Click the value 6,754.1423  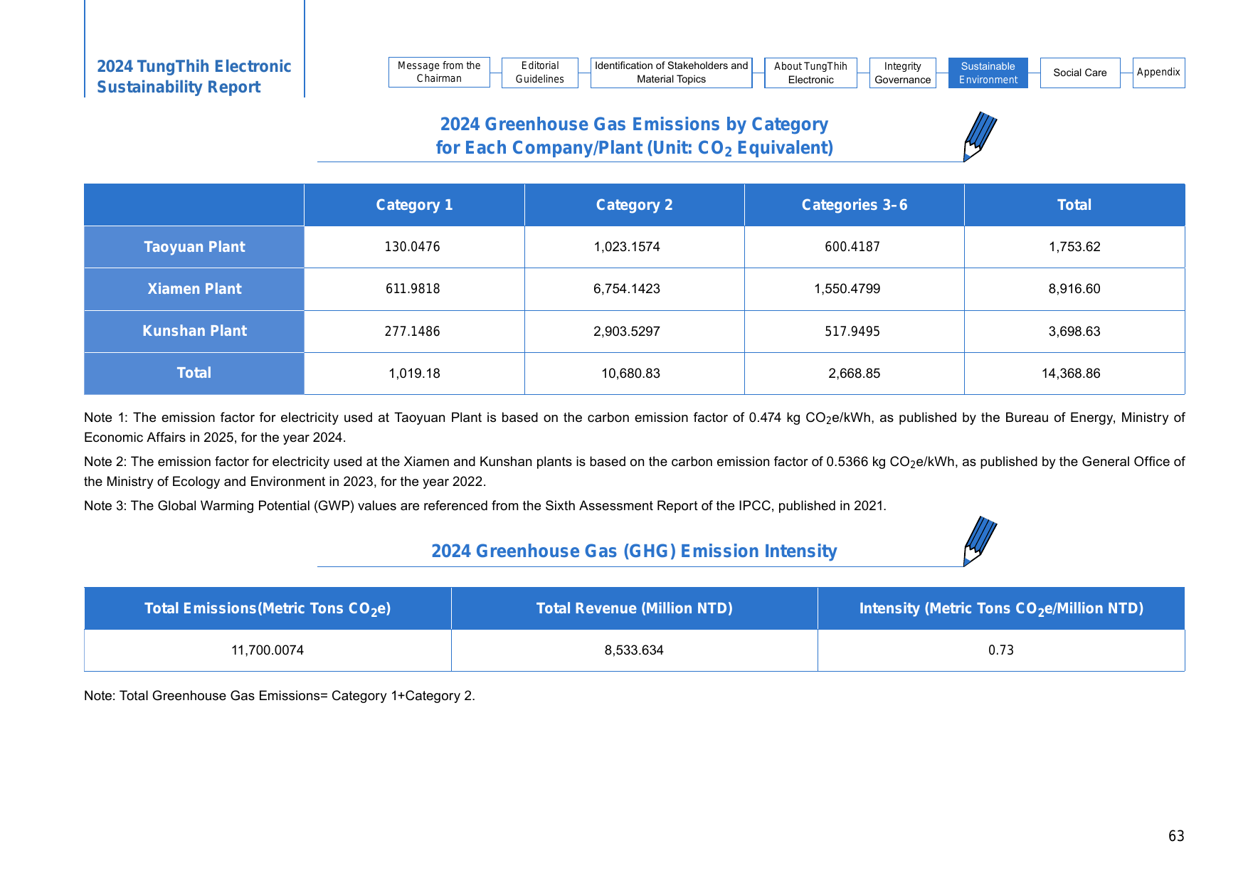(627, 289)
